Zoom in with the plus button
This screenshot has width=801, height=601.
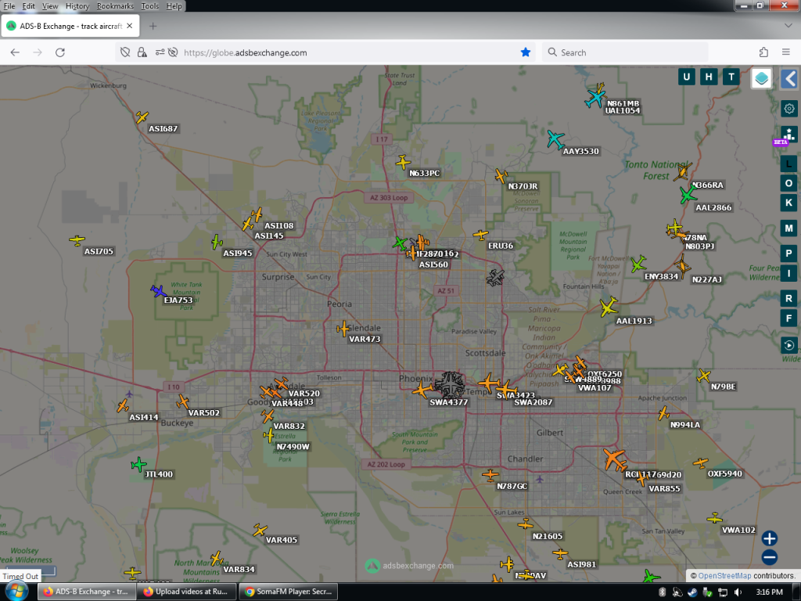pos(770,538)
